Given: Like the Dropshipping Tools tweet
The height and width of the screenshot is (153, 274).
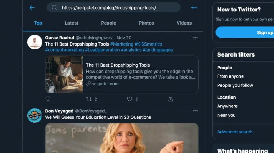Looking at the screenshot, I should pos(130,99).
